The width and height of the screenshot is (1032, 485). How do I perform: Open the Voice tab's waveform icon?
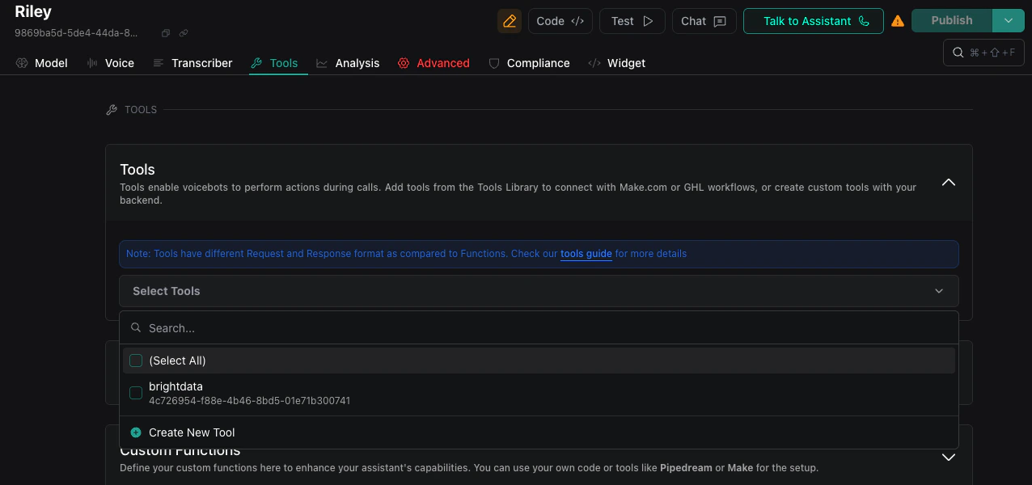[x=91, y=62]
